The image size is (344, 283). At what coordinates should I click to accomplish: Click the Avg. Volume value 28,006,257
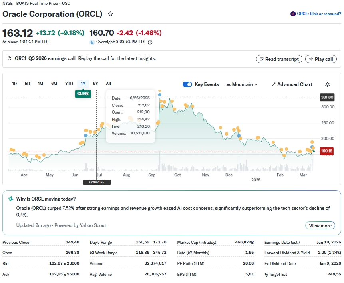pos(155,274)
